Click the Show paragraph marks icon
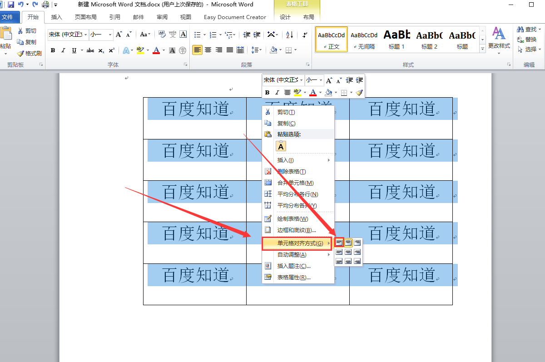 [x=305, y=35]
